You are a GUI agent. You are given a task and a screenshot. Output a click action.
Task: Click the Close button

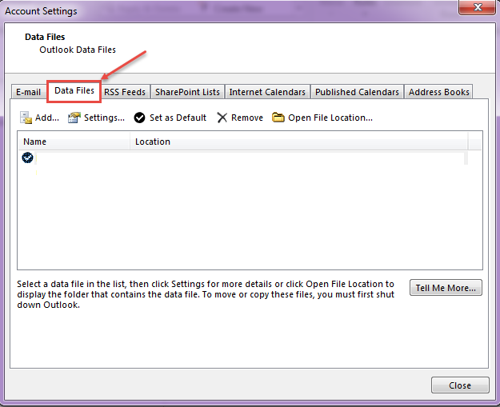click(460, 385)
